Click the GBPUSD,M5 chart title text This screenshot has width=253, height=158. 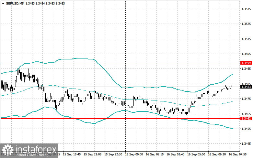(15, 3)
